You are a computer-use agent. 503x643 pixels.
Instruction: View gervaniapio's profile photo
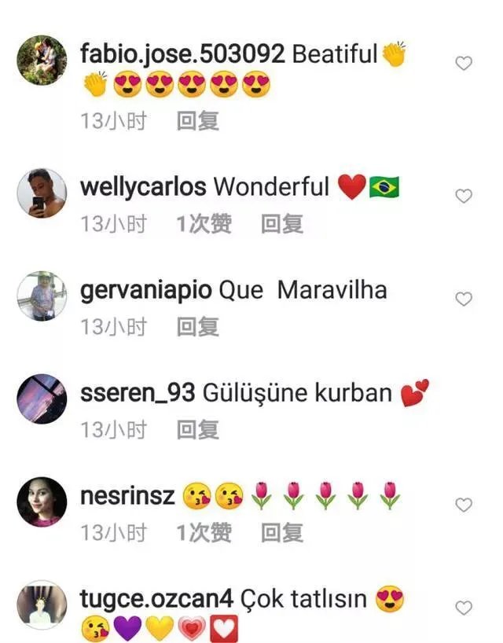click(42, 296)
